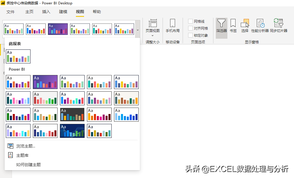
Task: Apply fourth theme in second Power BI row
Action: 99,98
